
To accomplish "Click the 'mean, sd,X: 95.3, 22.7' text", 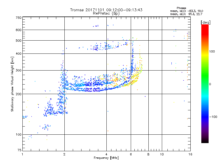I will coord(186,14).
